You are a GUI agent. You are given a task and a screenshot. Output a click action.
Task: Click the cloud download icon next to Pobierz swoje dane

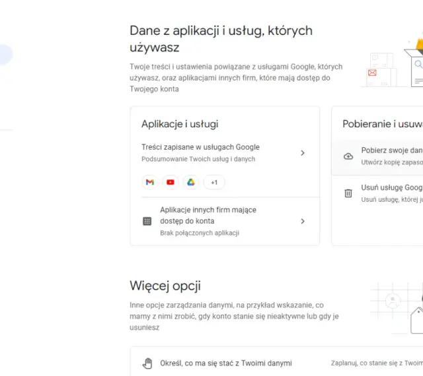tap(348, 156)
